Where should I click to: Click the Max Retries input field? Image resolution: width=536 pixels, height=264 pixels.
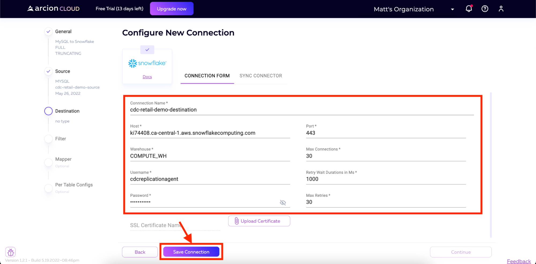coord(386,202)
